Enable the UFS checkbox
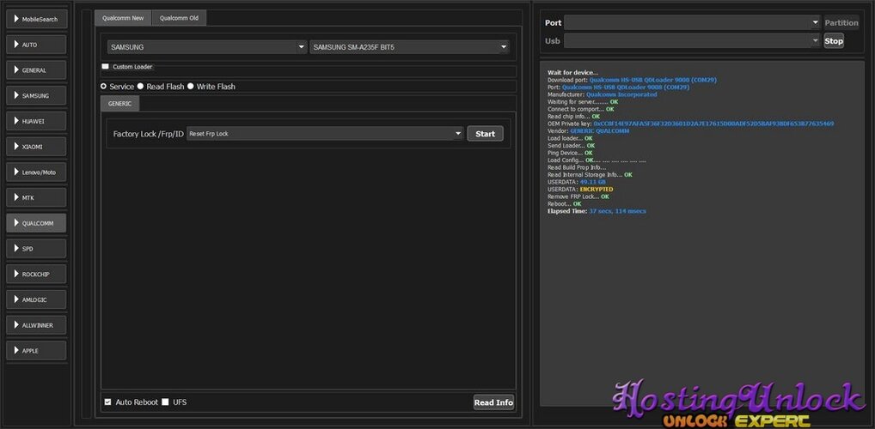The image size is (875, 429). (165, 402)
